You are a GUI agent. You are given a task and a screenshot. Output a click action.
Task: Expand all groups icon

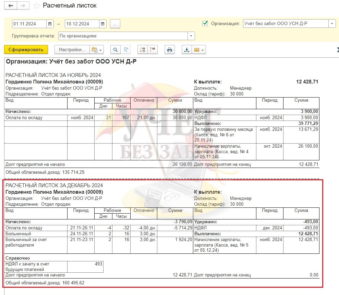click(153, 50)
